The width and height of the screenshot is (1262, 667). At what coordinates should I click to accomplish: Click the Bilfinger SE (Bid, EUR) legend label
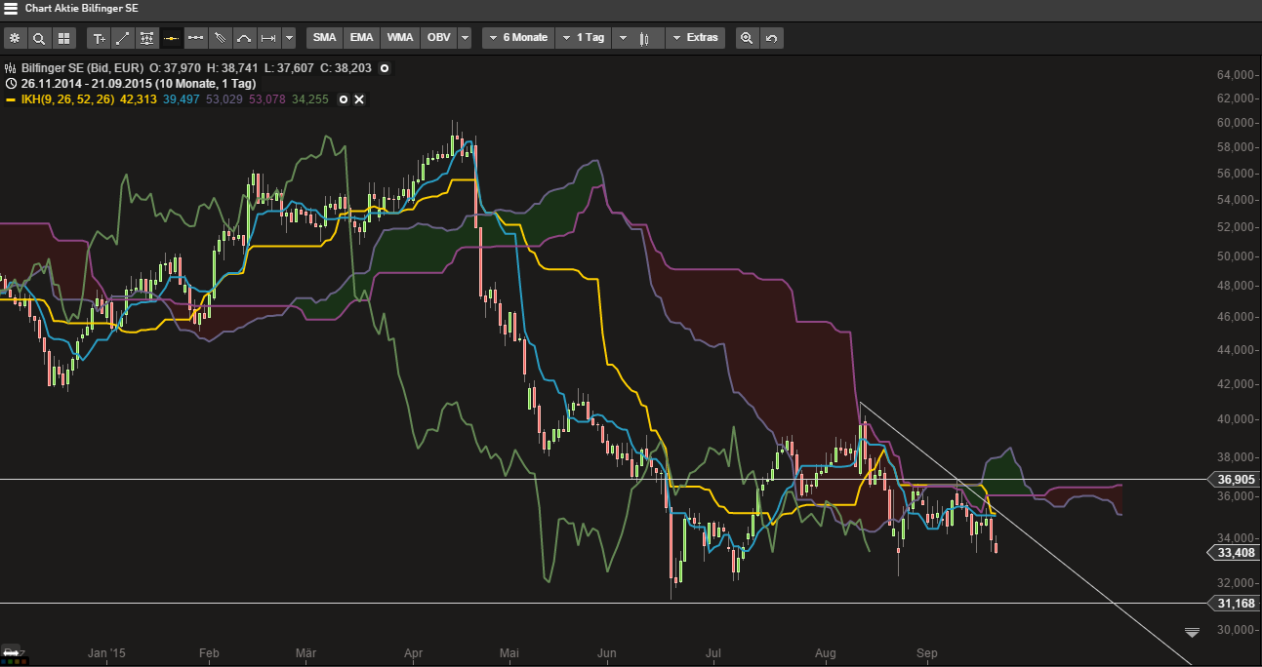point(81,68)
